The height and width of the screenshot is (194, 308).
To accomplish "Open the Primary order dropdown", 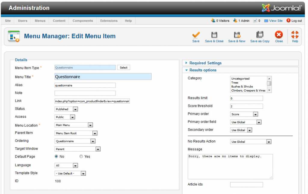I will tap(244, 114).
